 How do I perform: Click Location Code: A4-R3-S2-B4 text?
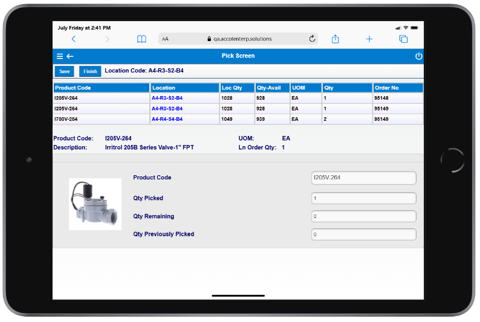pos(144,71)
